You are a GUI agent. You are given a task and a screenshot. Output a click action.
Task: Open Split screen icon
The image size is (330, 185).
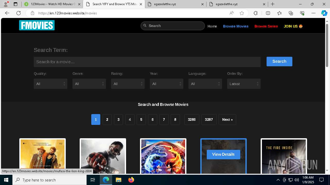(268, 13)
